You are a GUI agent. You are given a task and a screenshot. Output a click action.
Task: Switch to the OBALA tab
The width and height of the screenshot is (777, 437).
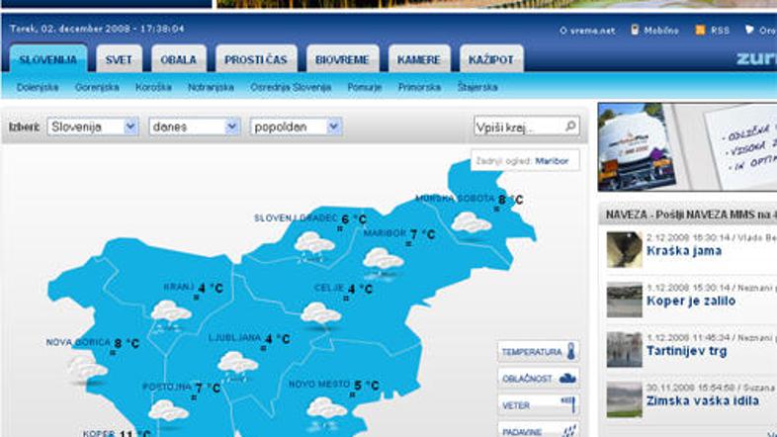click(x=178, y=59)
